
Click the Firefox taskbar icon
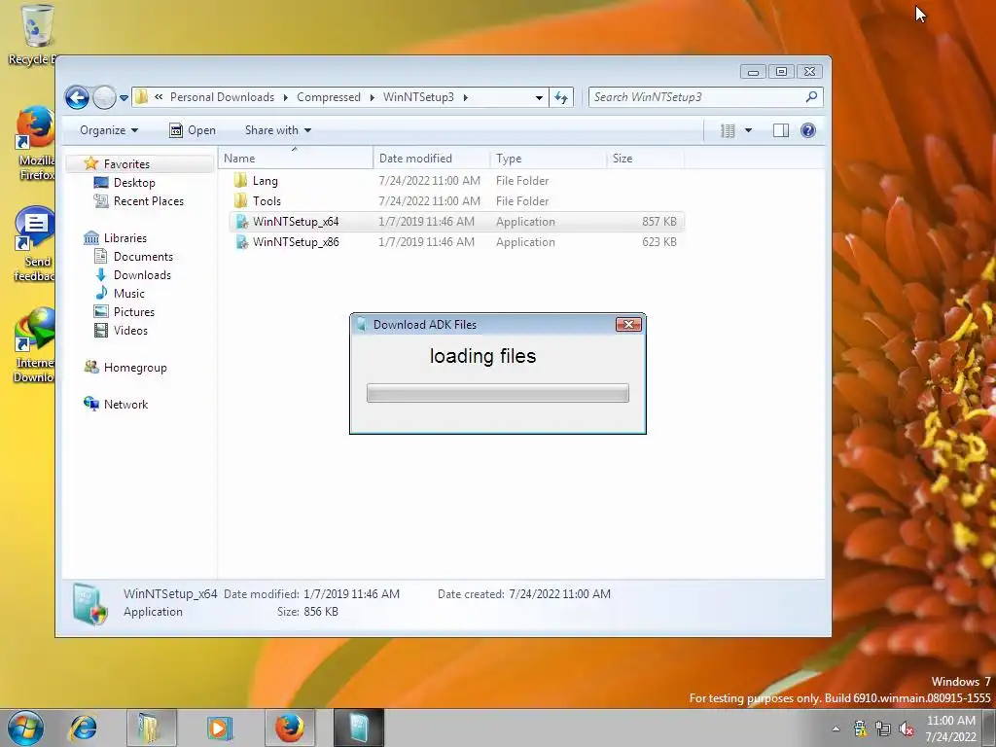tap(289, 728)
